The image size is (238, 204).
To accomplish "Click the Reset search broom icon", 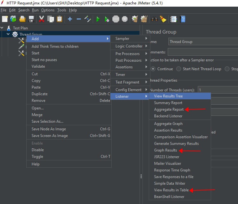I will click(163, 19).
